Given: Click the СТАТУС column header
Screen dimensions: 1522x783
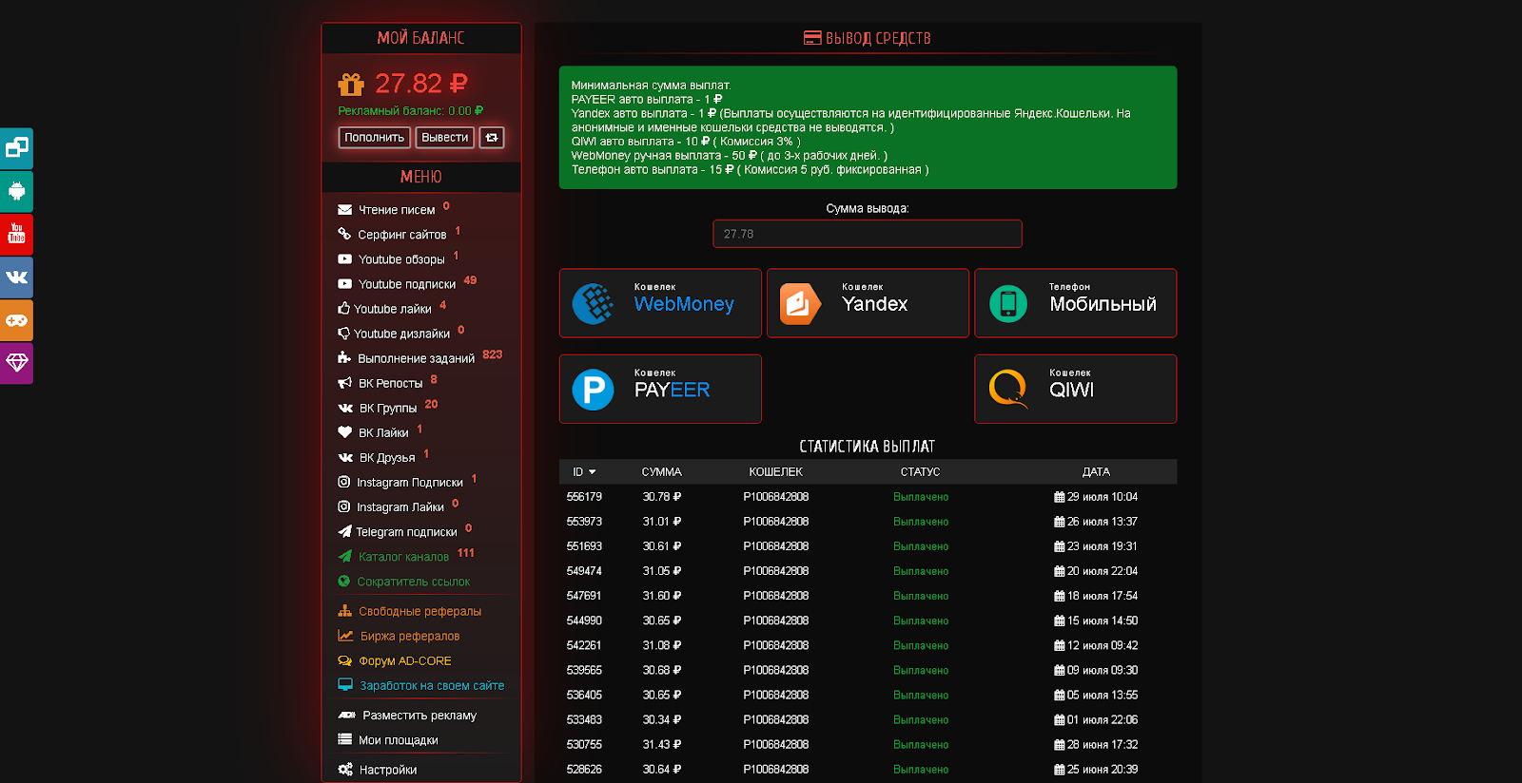Looking at the screenshot, I should click(920, 472).
